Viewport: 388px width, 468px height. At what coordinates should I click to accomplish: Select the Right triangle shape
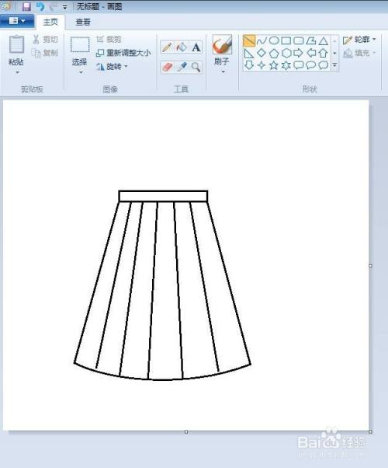(249, 53)
